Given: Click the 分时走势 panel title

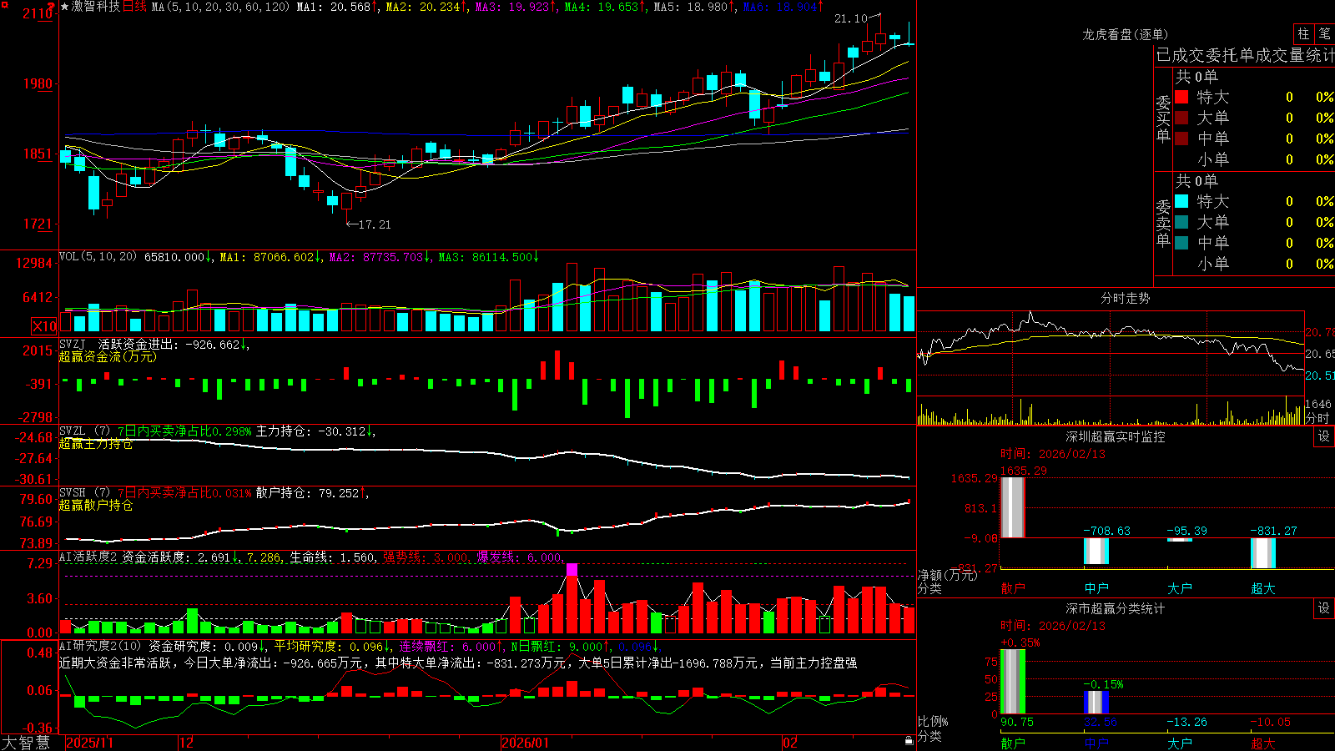Looking at the screenshot, I should pos(1125,298).
